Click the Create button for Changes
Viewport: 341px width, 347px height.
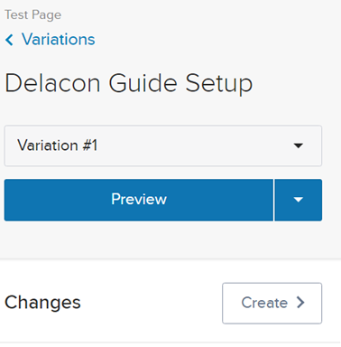[272, 303]
